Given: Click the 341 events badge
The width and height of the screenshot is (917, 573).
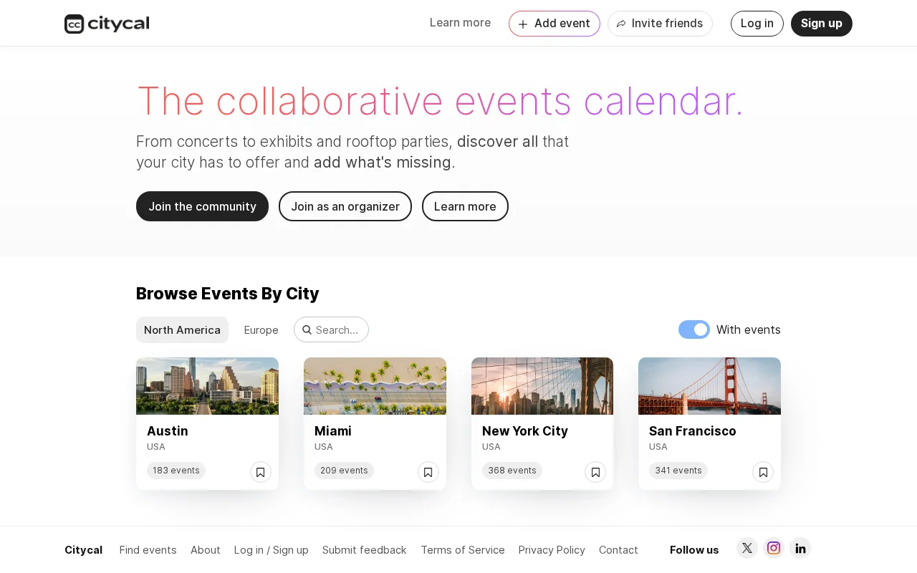Looking at the screenshot, I should [x=678, y=471].
